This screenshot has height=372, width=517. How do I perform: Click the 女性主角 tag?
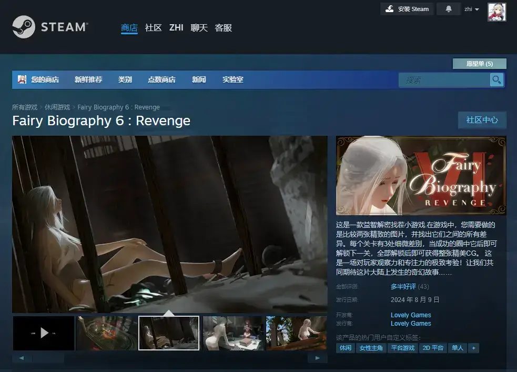tap(371, 348)
